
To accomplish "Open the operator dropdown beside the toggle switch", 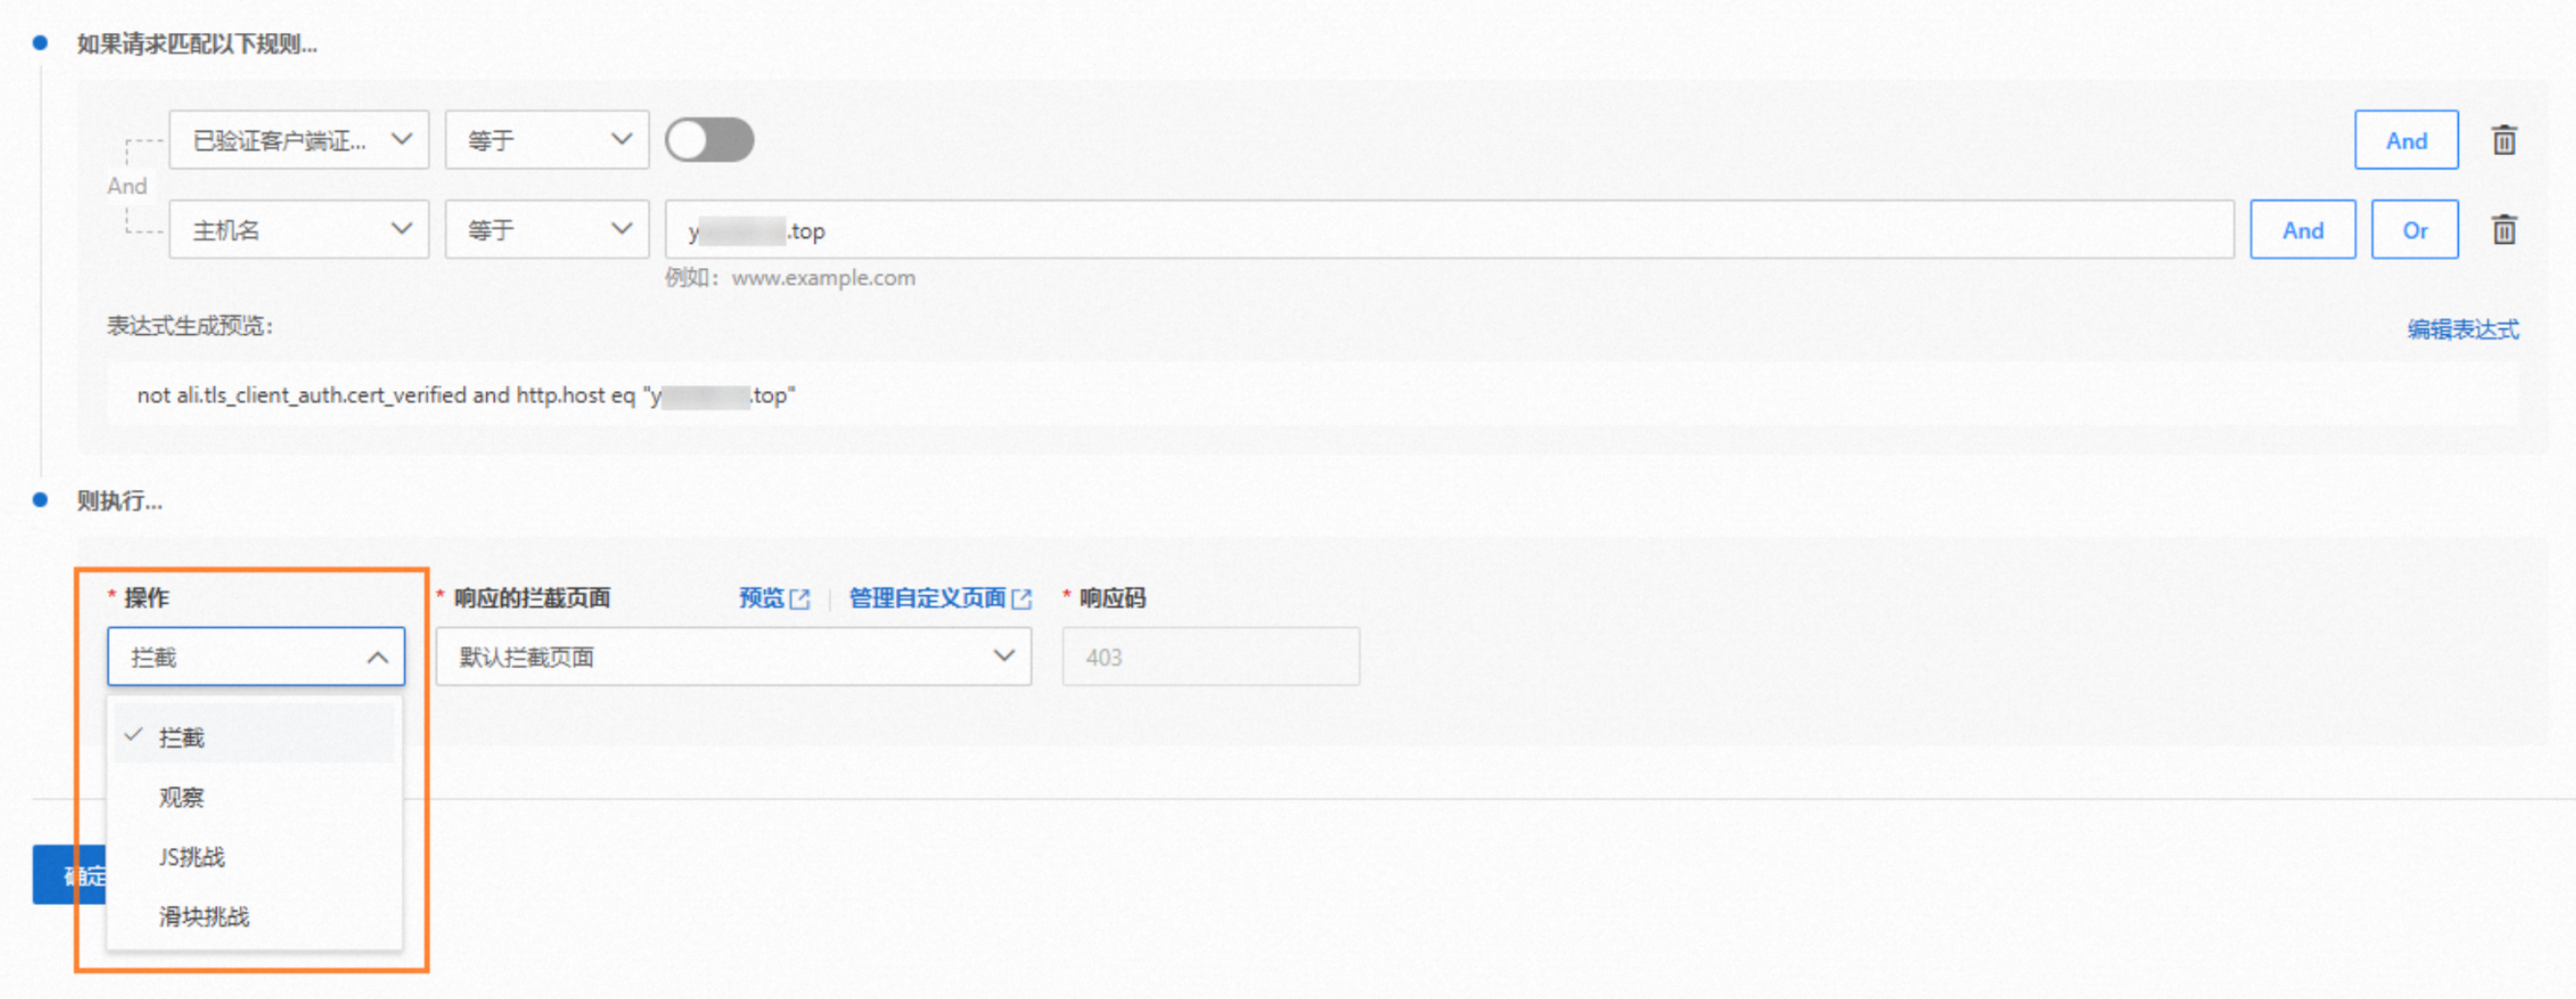I will coord(547,140).
